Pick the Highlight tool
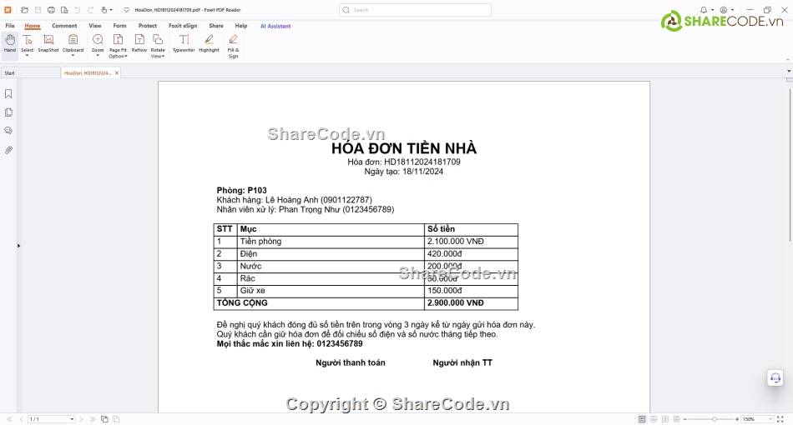The height and width of the screenshot is (425, 793). pos(209,43)
